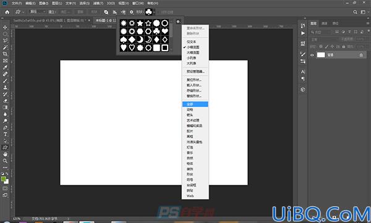Viewport: 371px width, 223px height.
Task: Click the background color swatch
Action: tap(7, 182)
